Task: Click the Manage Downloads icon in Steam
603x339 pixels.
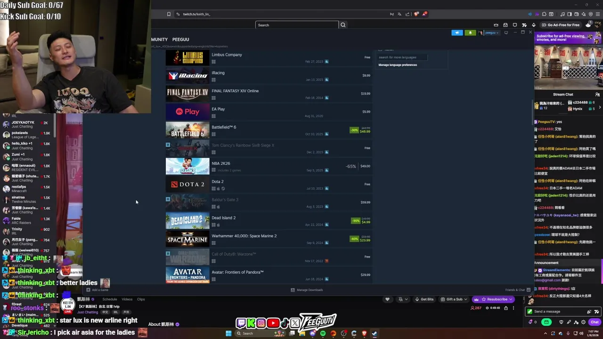Action: 293,290
